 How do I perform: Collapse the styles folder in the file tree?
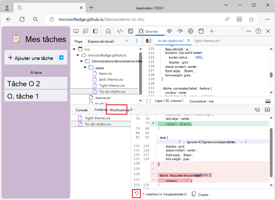point(85,67)
